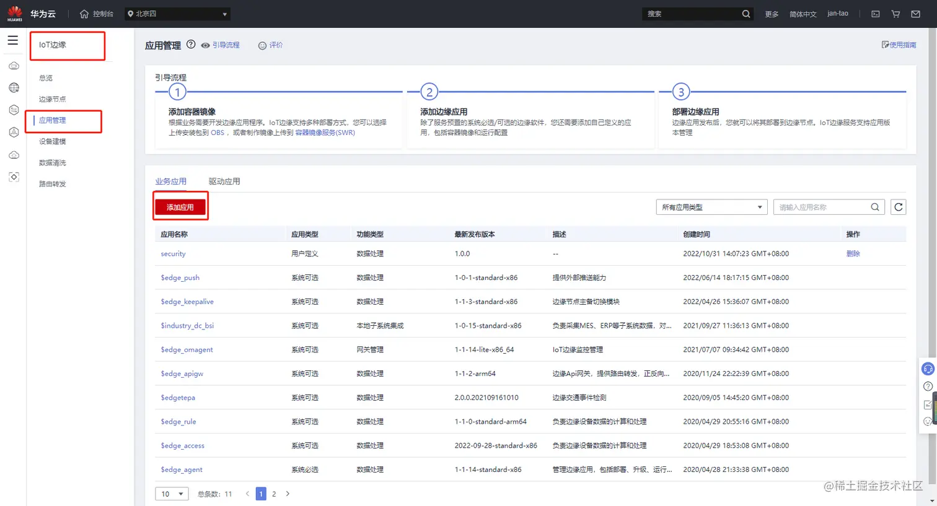Screen dimensions: 937x506
Task: Click the 创建时间 column header
Action: coord(697,234)
